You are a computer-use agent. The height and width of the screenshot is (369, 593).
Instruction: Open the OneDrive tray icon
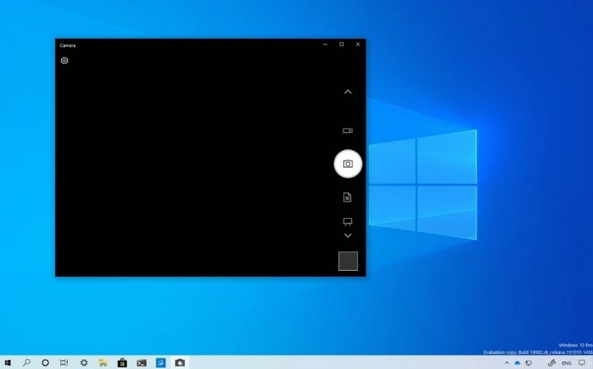[517, 363]
